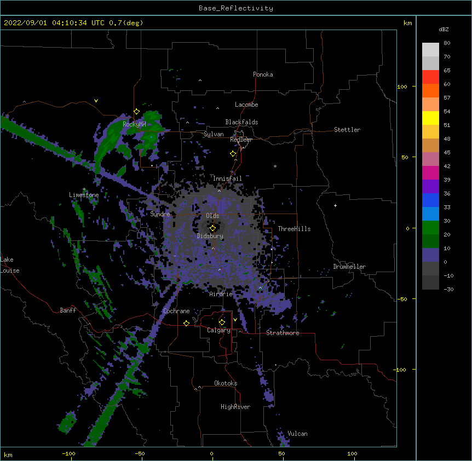Click the yellow V marker northwest of RockyMH
This screenshot has height=461, width=472.
(x=96, y=101)
